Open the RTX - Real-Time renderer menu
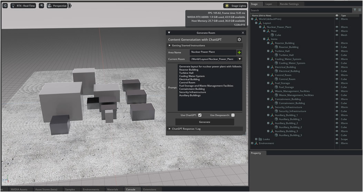 (23, 6)
